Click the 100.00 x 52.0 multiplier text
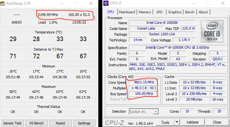230x127 pixels. (x=79, y=15)
